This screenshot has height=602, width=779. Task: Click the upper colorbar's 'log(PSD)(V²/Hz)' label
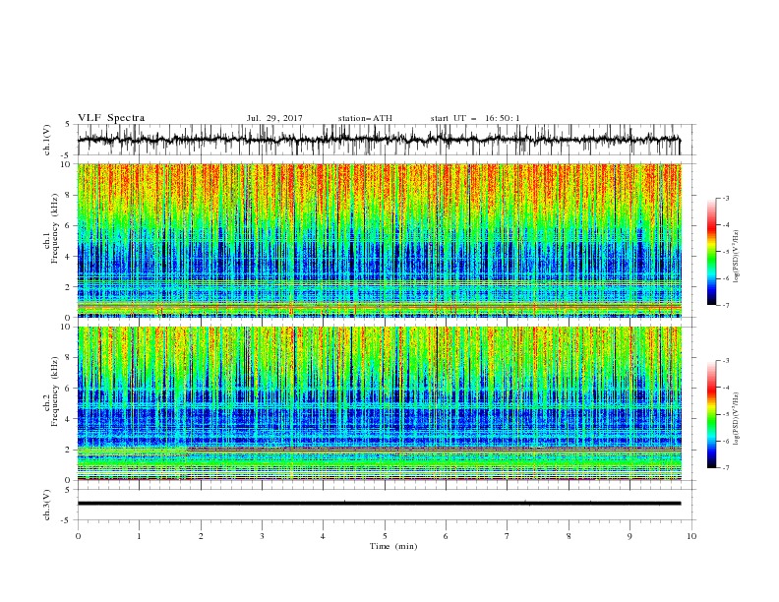(736, 257)
